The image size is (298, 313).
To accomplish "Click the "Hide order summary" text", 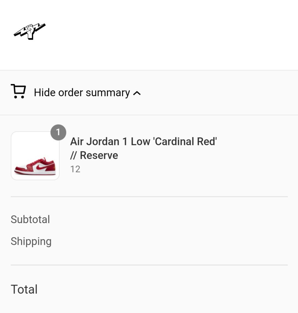I will (82, 93).
